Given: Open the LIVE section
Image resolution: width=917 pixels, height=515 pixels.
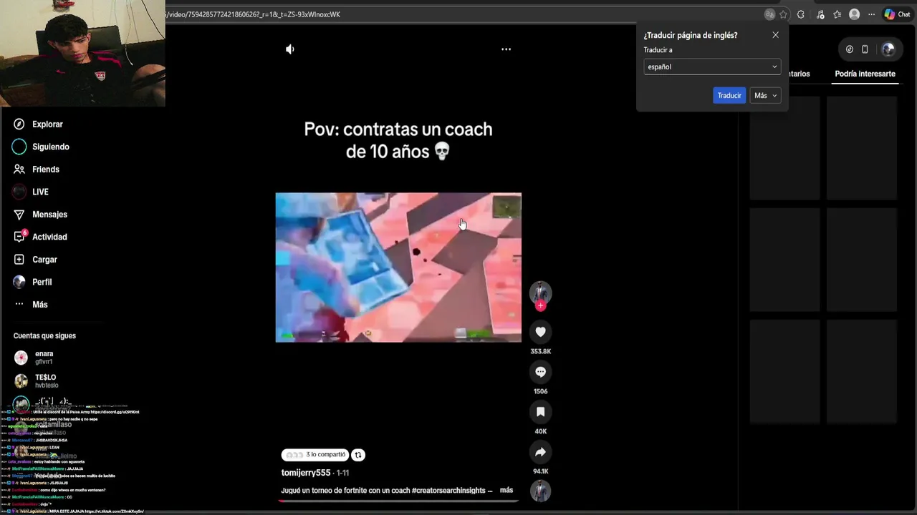Looking at the screenshot, I should point(40,192).
